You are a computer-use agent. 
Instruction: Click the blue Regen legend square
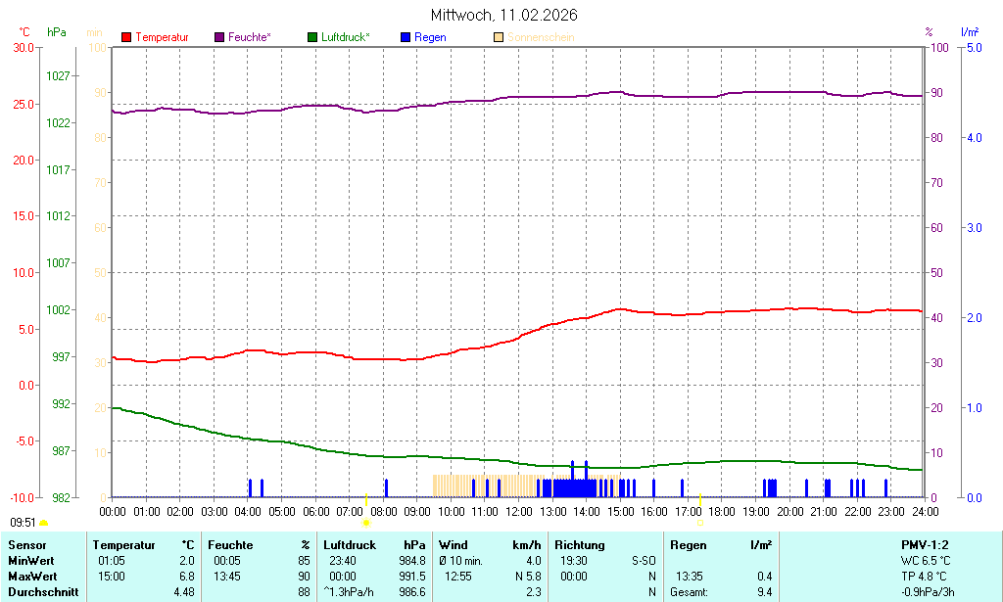[x=406, y=37]
